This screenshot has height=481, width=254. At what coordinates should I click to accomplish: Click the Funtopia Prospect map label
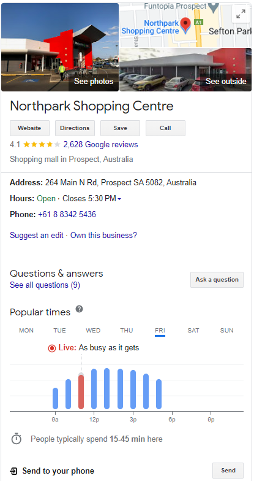point(175,6)
